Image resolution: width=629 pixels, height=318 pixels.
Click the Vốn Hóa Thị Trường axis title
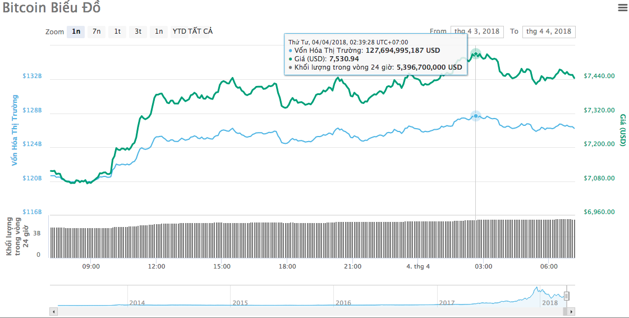[15, 130]
